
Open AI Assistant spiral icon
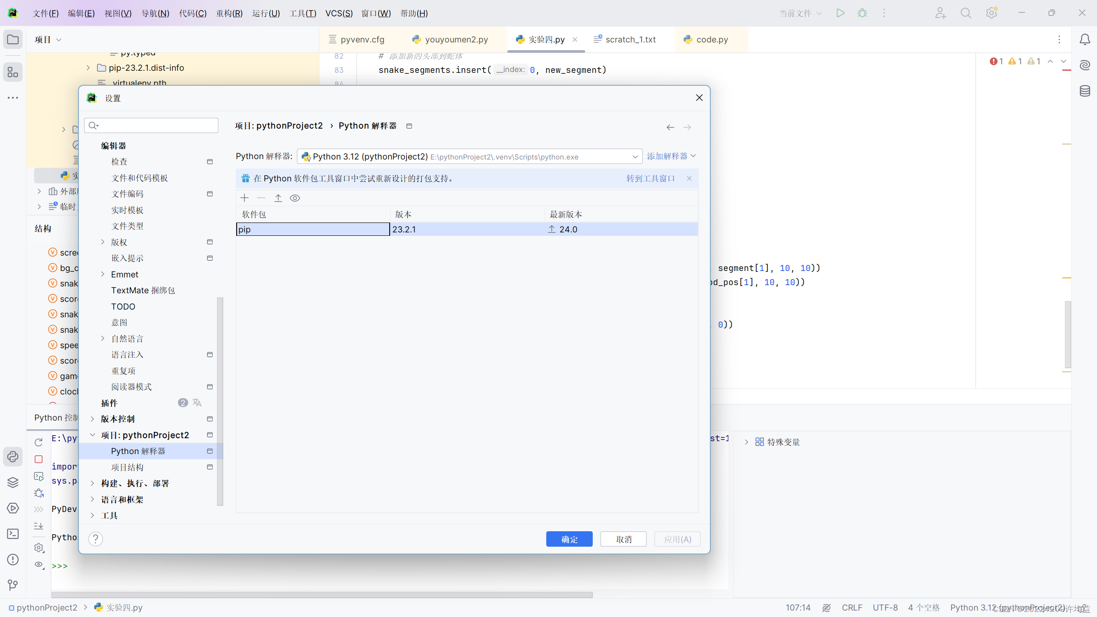tap(1085, 65)
